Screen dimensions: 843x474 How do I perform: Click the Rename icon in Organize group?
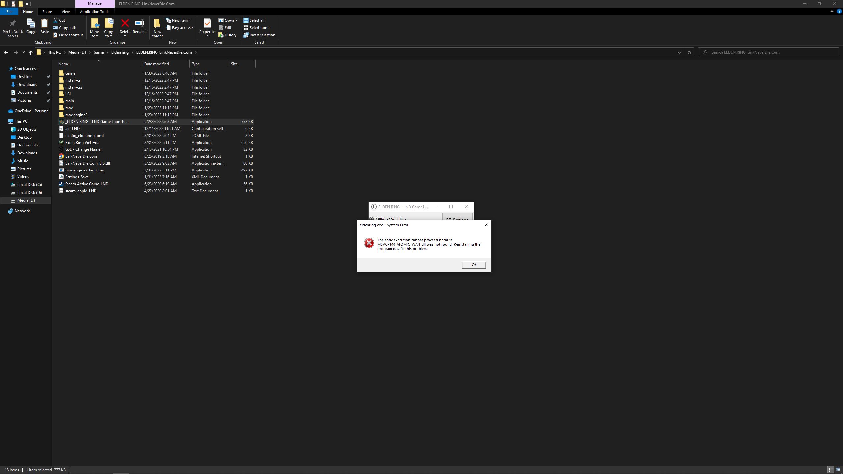coord(139,24)
